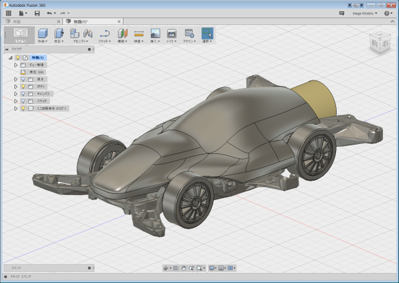Open the data panel grid icon
The height and width of the screenshot is (283, 399).
(x=8, y=13)
